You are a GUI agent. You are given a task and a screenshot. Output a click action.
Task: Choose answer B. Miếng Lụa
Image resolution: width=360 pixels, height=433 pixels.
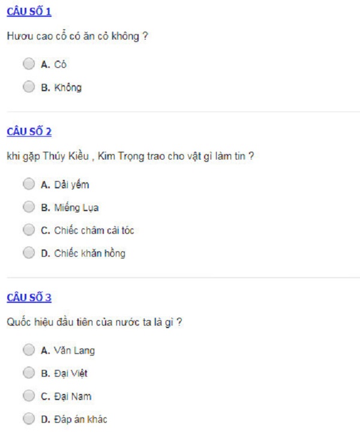click(x=29, y=207)
